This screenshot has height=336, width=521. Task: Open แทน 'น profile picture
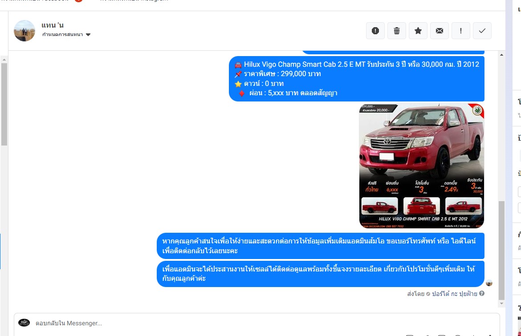[24, 31]
